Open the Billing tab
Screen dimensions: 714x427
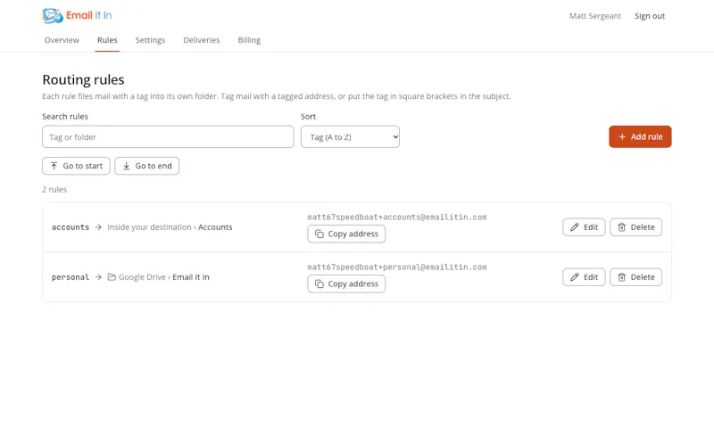[249, 40]
